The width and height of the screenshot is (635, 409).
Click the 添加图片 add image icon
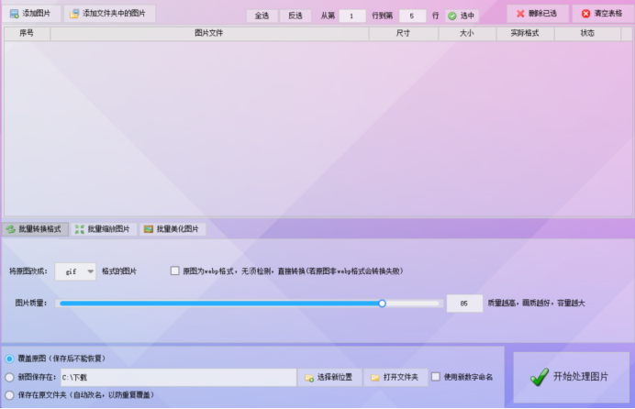coord(14,14)
